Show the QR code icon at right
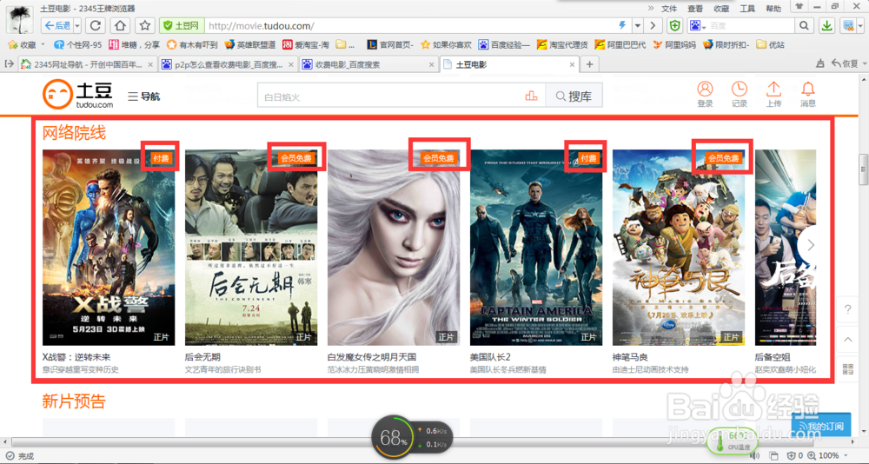869x464 pixels. 848,369
